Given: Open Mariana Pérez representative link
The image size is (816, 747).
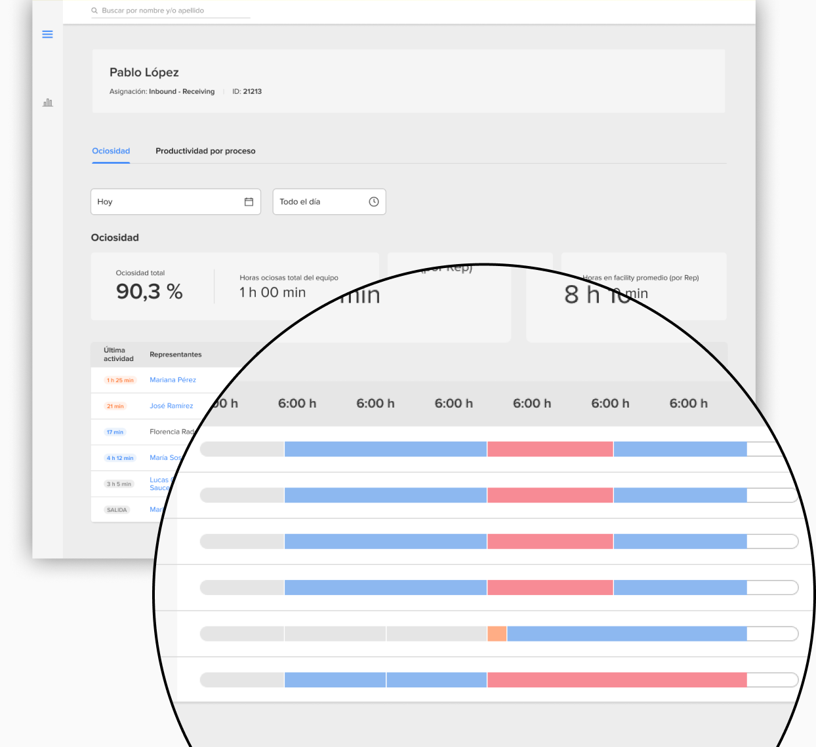Looking at the screenshot, I should 173,380.
